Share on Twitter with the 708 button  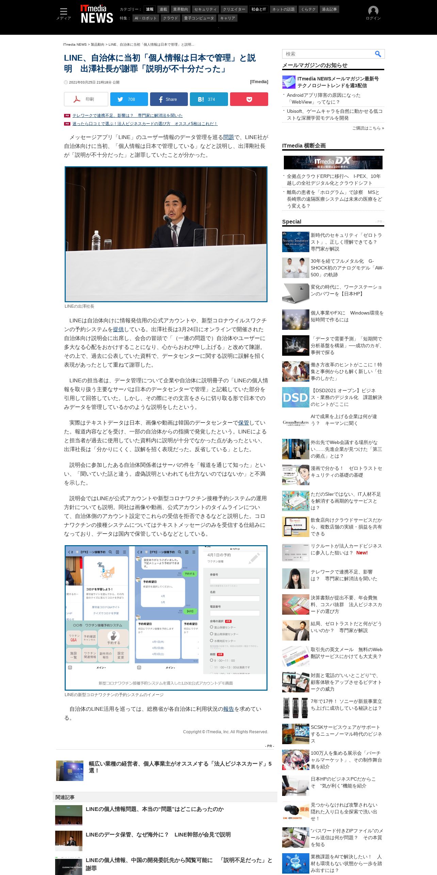pos(129,99)
